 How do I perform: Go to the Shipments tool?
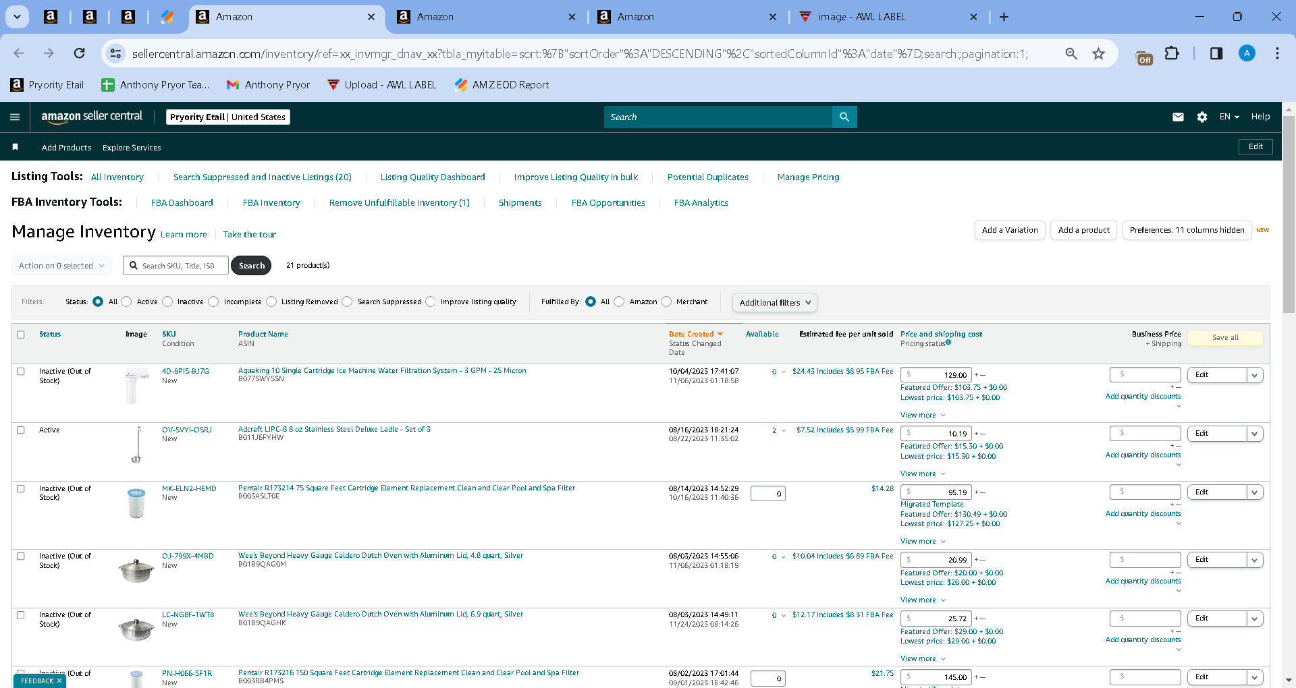(520, 203)
